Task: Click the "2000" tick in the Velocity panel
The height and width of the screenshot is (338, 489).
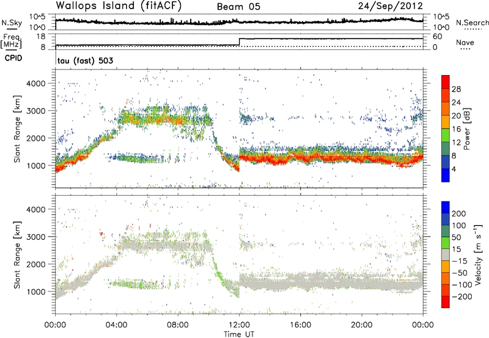Action: pyautogui.click(x=36, y=264)
